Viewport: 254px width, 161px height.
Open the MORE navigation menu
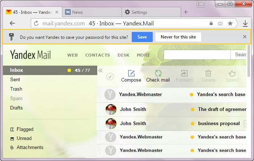pos(143,55)
